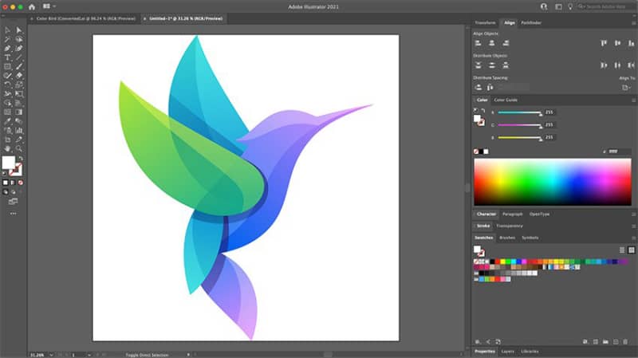Image resolution: width=638 pixels, height=358 pixels.
Task: Select the Eyedropper tool
Action: click(x=7, y=121)
